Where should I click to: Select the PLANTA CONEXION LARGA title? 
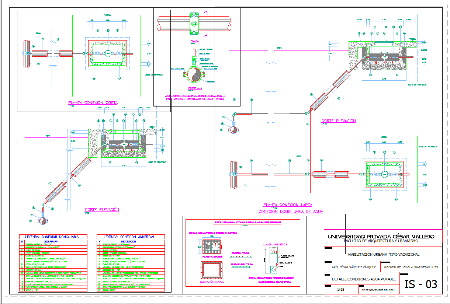tap(288, 205)
